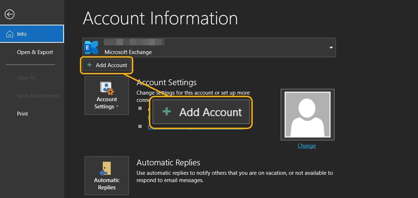The width and height of the screenshot is (418, 198).
Task: Click the Automatic Replies door-arrow icon
Action: tap(107, 169)
